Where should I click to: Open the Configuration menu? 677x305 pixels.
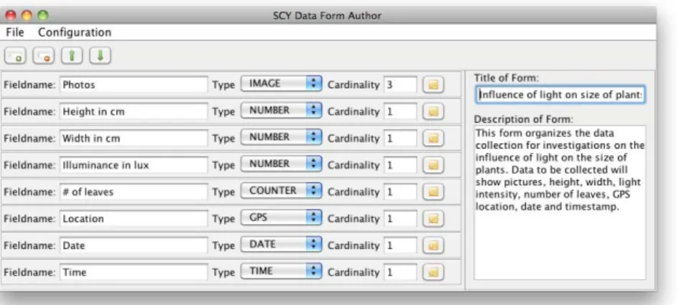pos(75,32)
